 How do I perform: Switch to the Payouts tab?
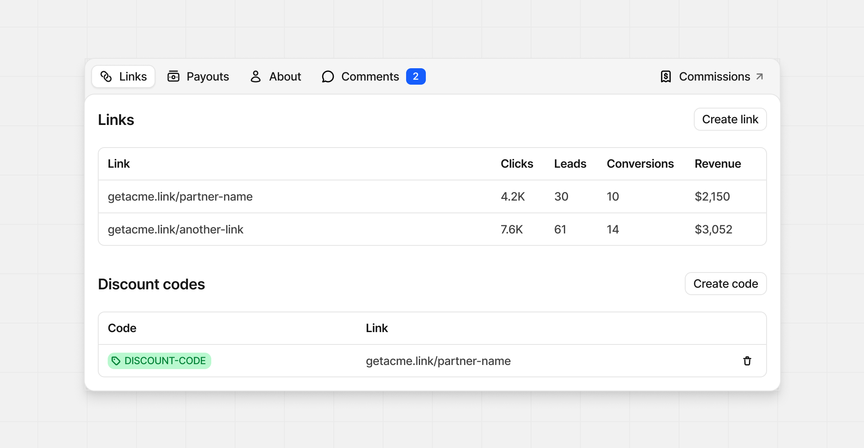tap(199, 76)
